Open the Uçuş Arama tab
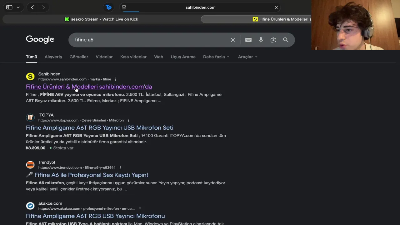This screenshot has width=400, height=225. point(183,57)
